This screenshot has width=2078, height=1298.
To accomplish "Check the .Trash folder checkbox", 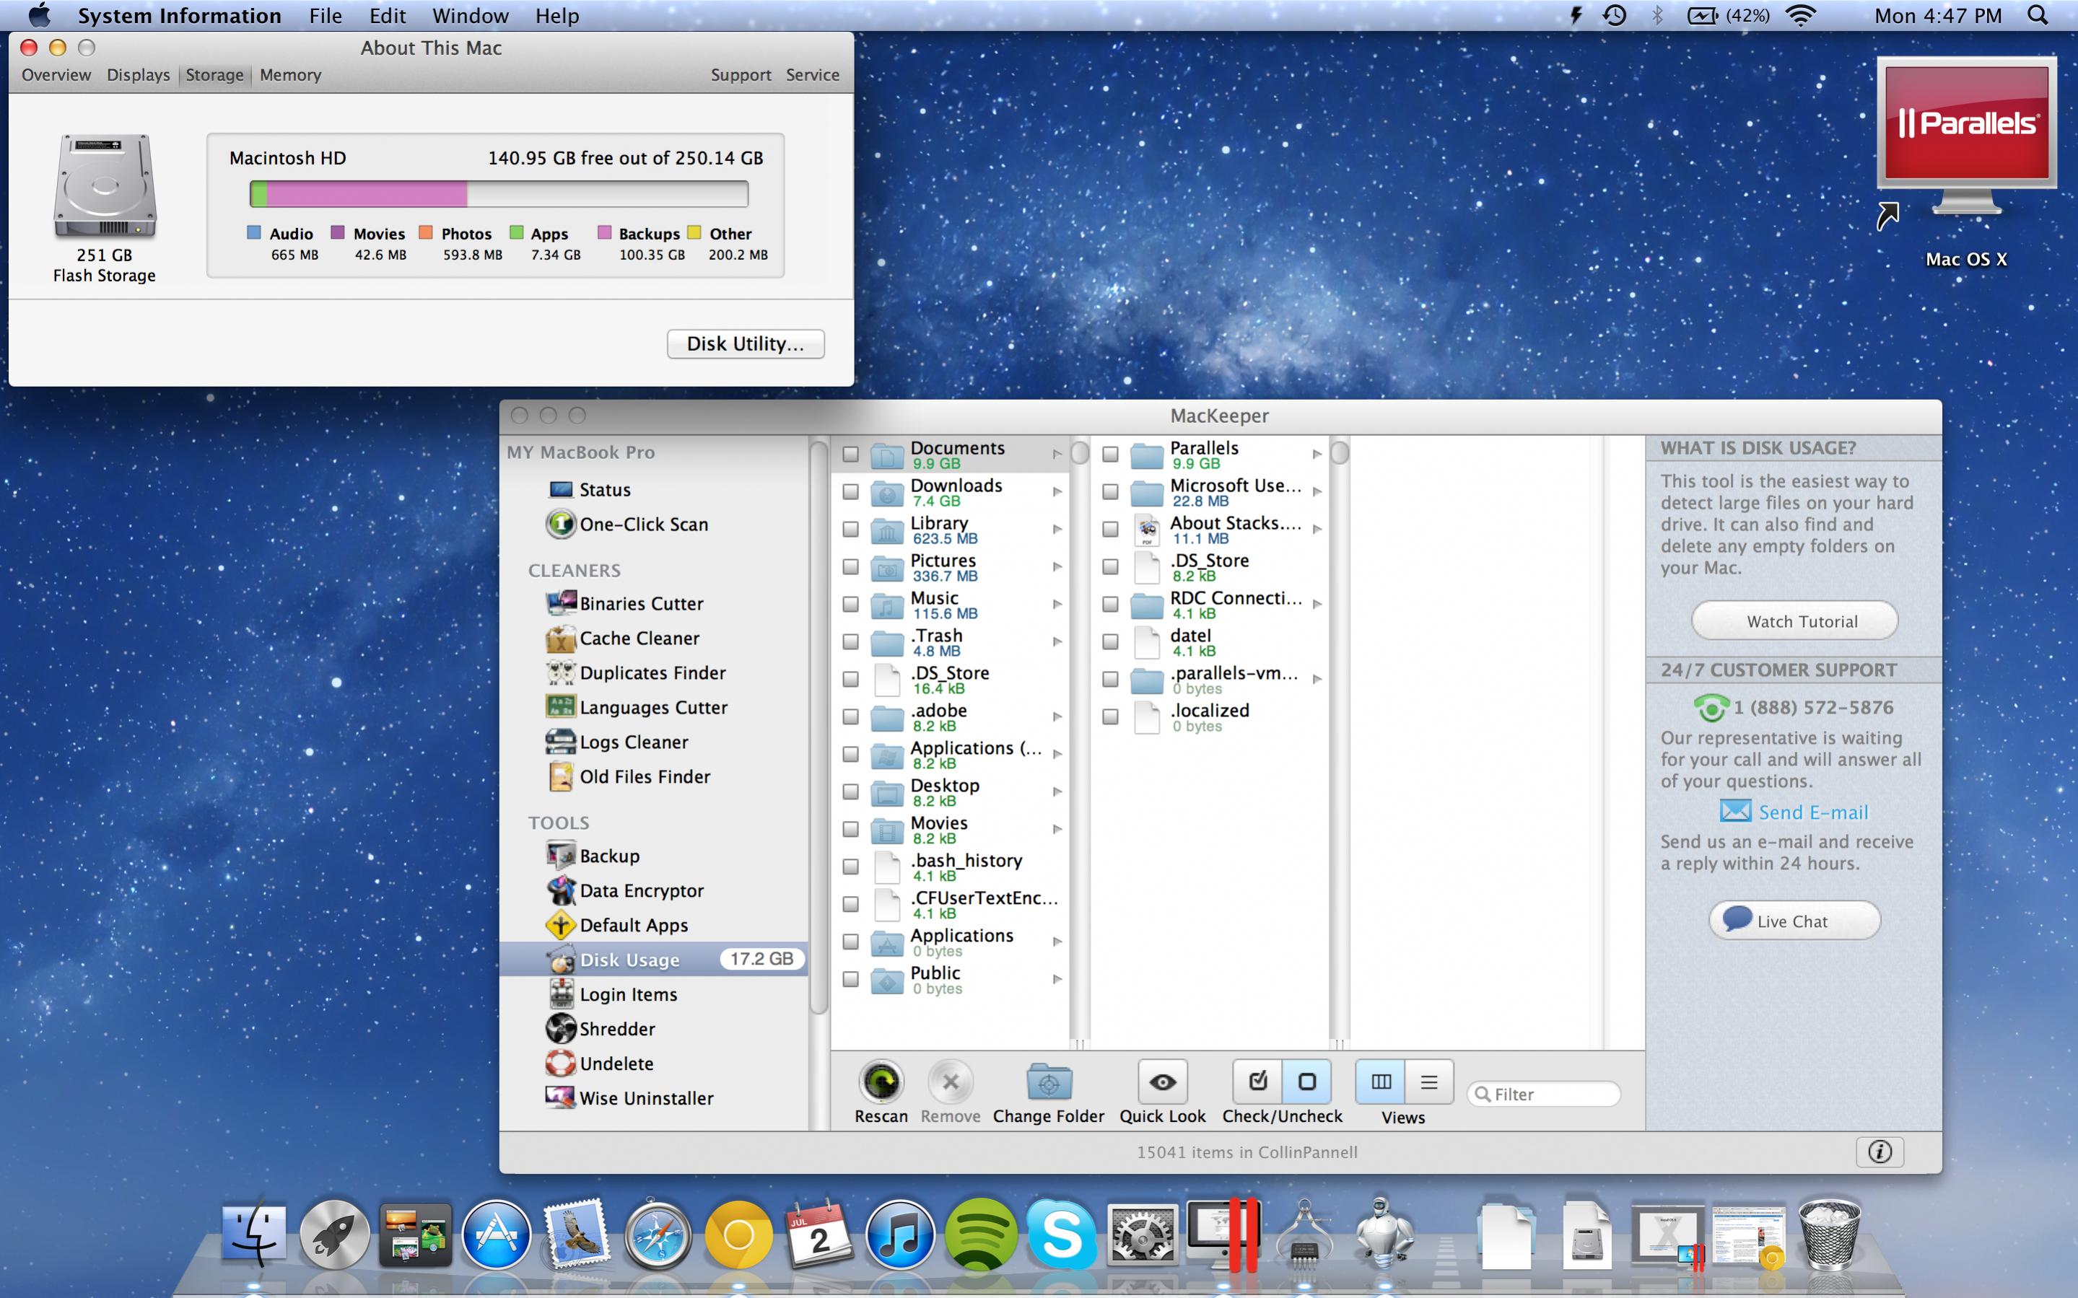I will [x=850, y=641].
